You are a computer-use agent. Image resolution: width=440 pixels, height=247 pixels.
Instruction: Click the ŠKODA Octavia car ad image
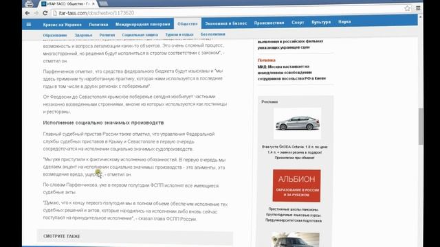tap(298, 123)
